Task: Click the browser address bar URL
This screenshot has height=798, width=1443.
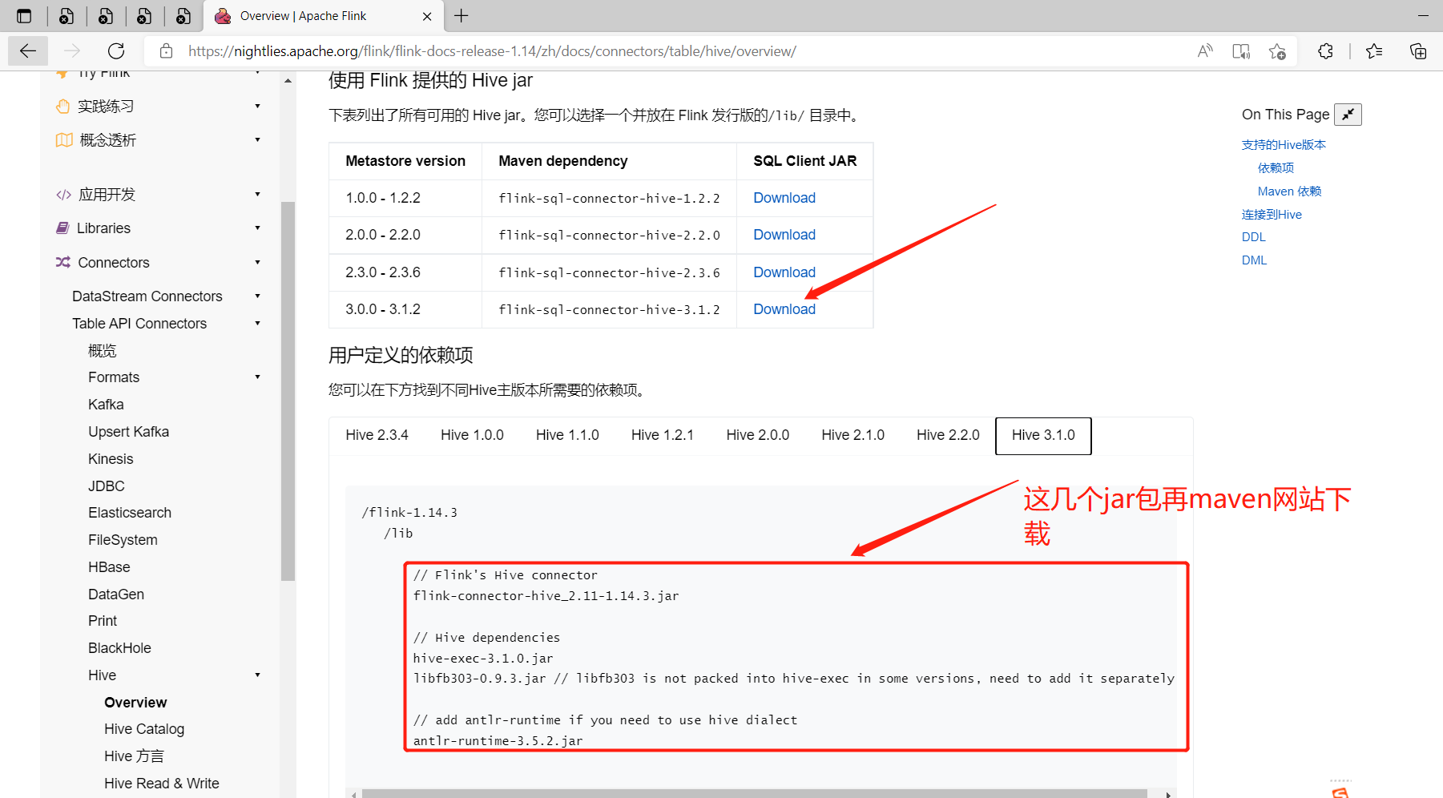Action: pos(492,51)
